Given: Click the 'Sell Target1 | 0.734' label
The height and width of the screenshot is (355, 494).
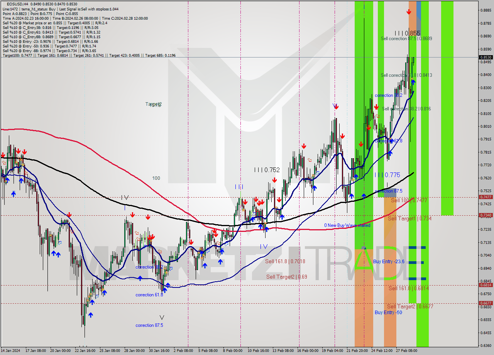Looking at the screenshot, I should pos(409,218).
